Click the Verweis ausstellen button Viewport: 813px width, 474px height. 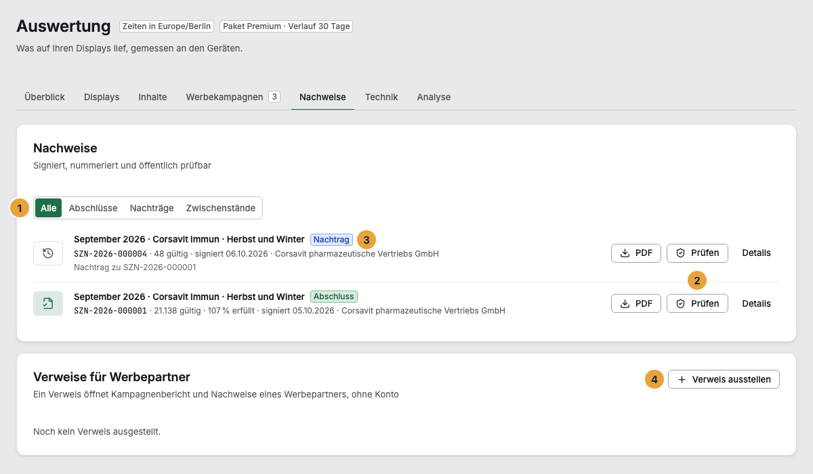(724, 379)
